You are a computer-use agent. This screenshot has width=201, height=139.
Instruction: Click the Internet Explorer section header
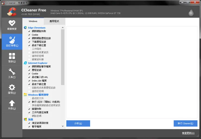coord(38,63)
